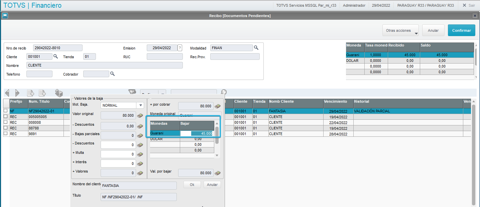Select DOLAR row in top-right currency table
Screen dimensions: 480x207
coord(410,61)
